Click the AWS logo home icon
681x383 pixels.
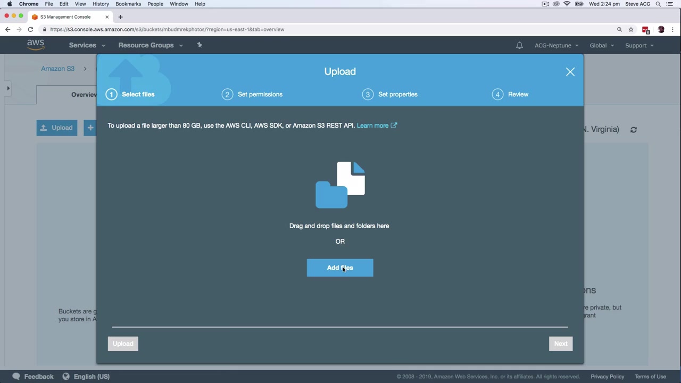tap(36, 45)
